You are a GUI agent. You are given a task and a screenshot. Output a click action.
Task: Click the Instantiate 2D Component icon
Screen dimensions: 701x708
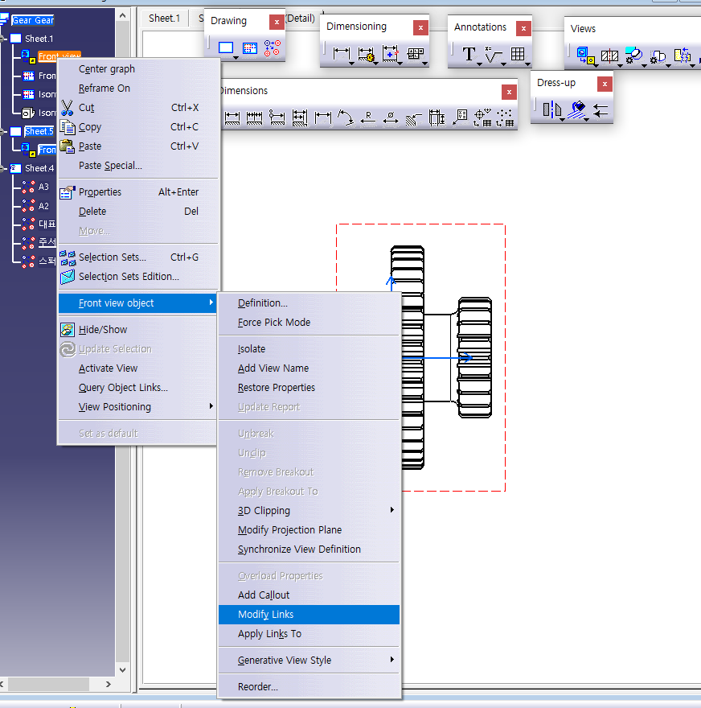273,47
